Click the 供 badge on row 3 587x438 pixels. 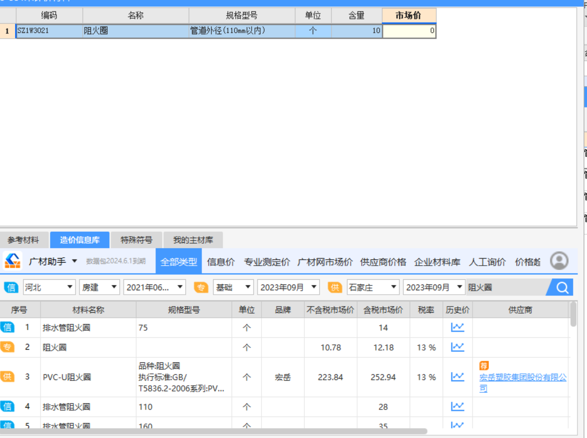click(7, 377)
